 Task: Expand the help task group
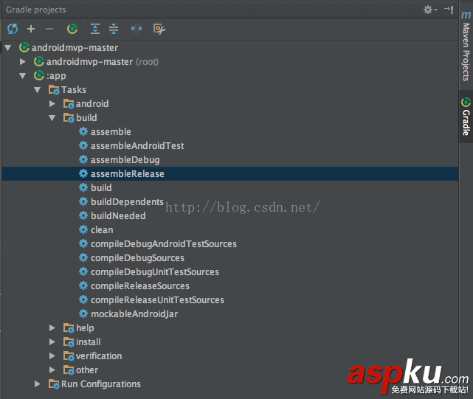pos(52,328)
